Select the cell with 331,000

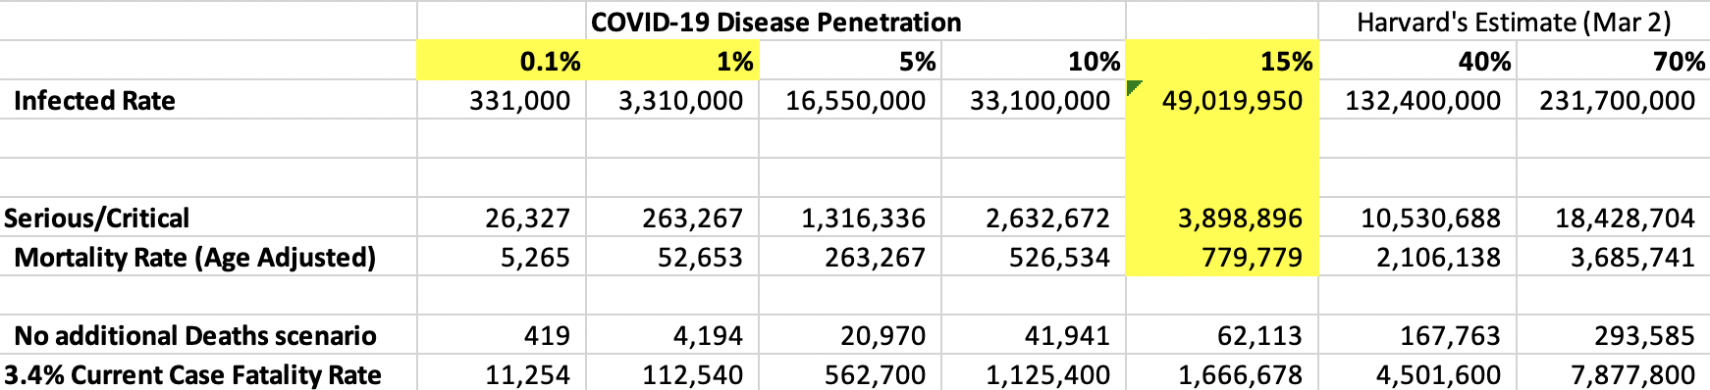point(502,100)
